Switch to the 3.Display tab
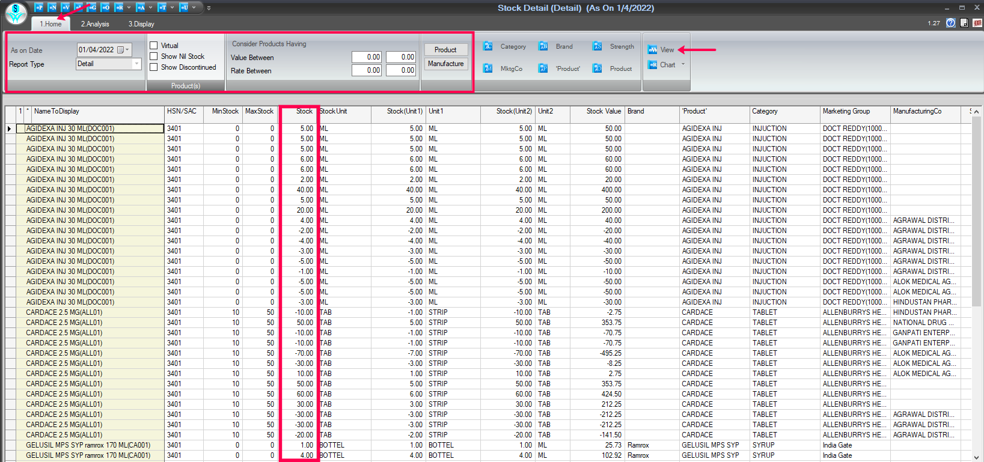This screenshot has height=462, width=984. click(x=141, y=24)
